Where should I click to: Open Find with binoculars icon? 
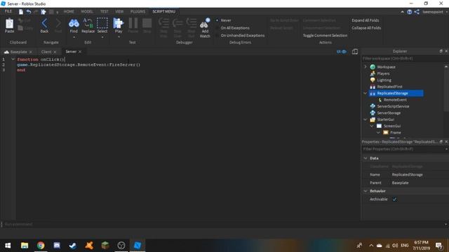point(74,23)
